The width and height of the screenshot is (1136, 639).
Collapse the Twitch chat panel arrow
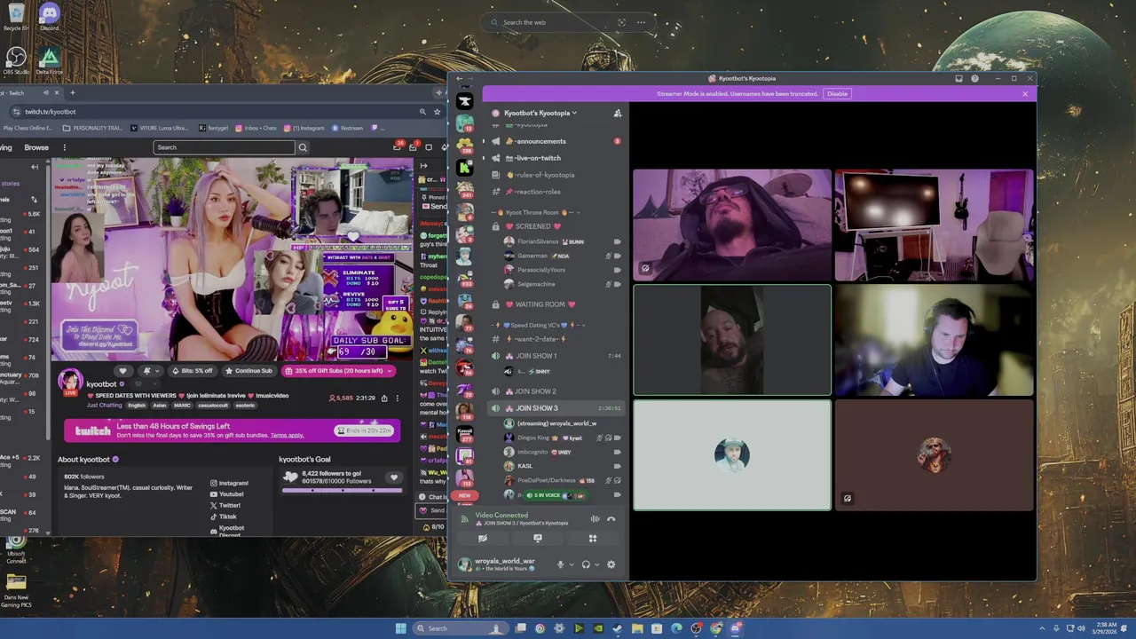(423, 166)
